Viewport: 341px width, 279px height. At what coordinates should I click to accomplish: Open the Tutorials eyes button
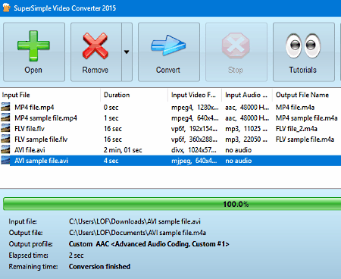(304, 52)
